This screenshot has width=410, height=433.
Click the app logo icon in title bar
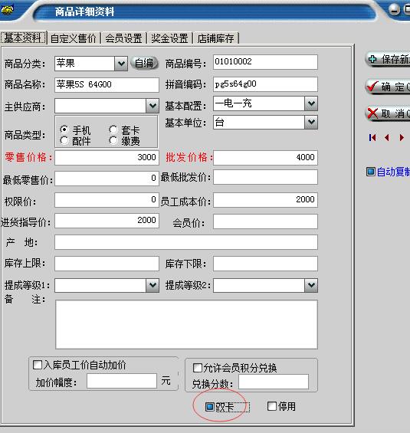[7, 10]
